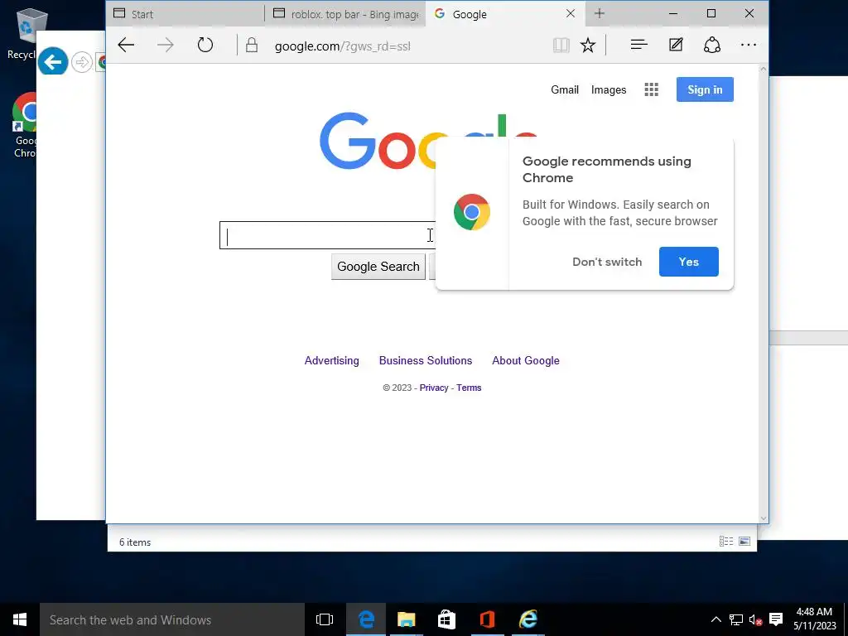Switch File Explorer to large icons view
Viewport: 848px width, 636px height.
(744, 542)
